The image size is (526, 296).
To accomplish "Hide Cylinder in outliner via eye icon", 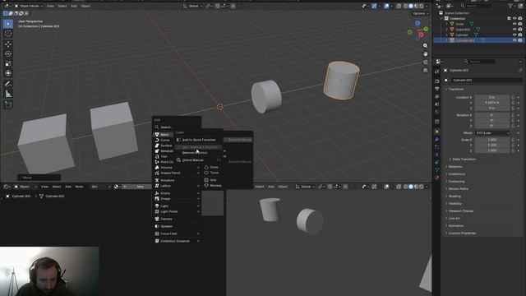I will pyautogui.click(x=514, y=35).
